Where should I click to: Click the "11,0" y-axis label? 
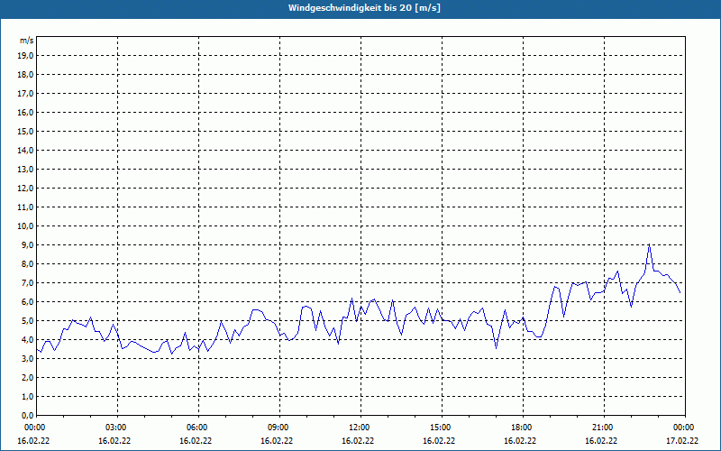(26, 207)
